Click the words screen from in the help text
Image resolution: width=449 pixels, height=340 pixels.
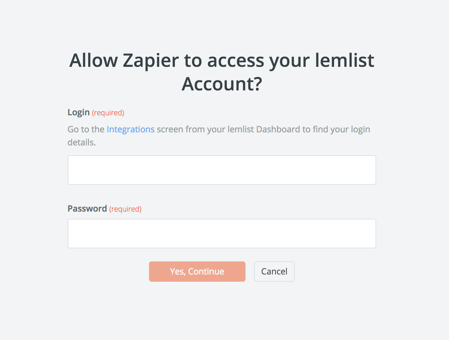181,129
